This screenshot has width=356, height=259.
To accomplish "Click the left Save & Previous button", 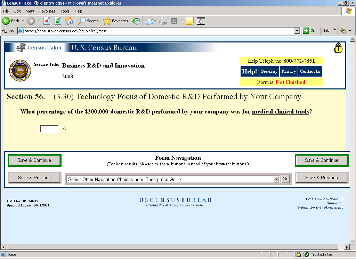I will [34, 178].
